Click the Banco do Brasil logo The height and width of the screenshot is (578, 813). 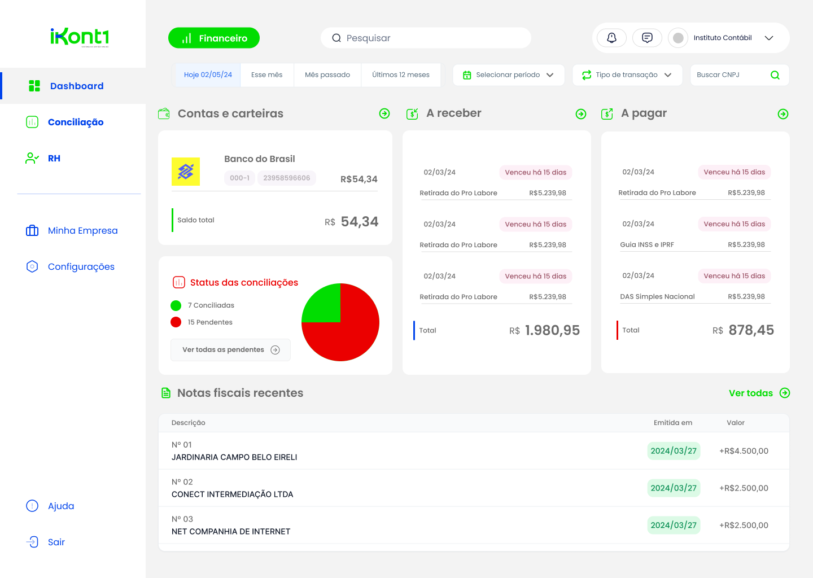(186, 172)
